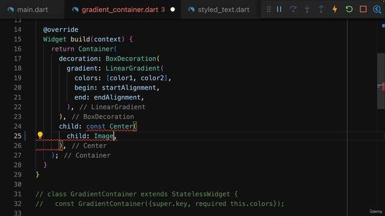
Task: Click line number 14 in gutter
Action: click(17, 29)
